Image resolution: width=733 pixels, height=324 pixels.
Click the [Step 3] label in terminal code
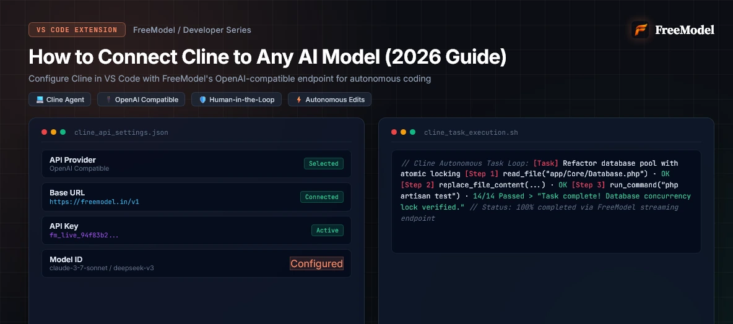point(589,185)
